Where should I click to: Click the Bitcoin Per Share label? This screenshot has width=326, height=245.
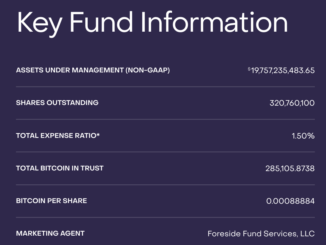pyautogui.click(x=51, y=201)
